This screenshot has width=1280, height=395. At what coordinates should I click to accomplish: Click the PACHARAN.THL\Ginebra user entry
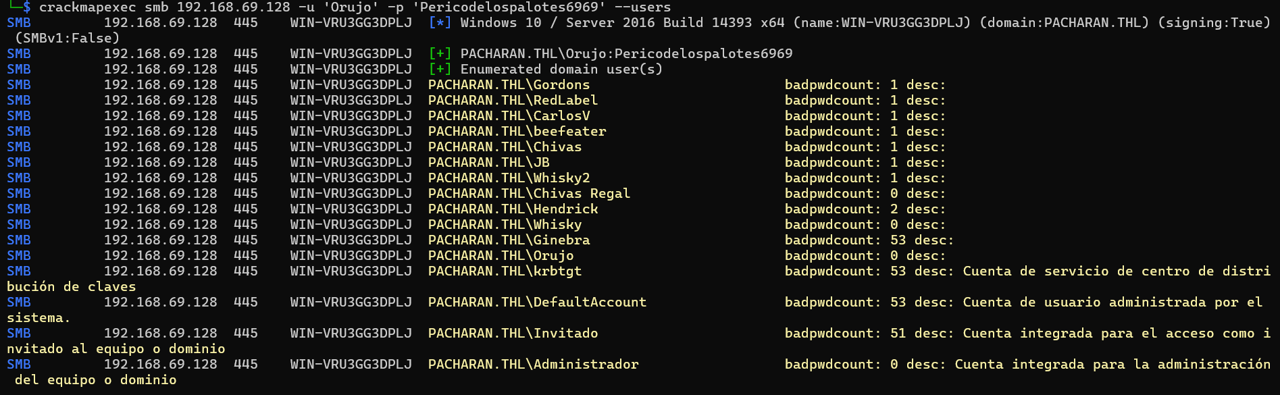click(509, 240)
